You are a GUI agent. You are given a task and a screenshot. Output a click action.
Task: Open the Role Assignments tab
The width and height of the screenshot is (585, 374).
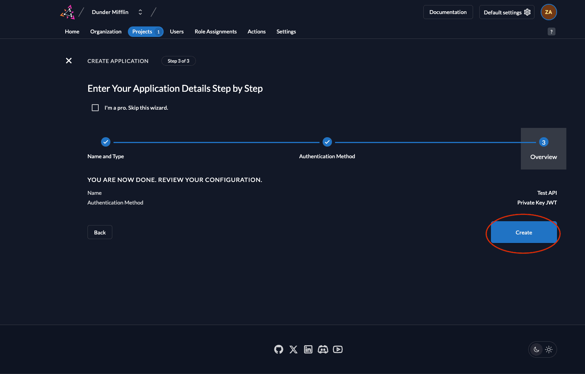(215, 31)
